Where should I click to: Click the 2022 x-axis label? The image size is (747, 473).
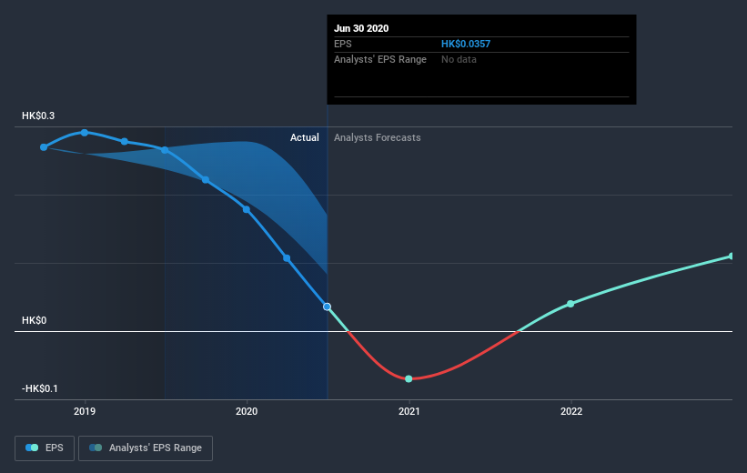pyautogui.click(x=571, y=411)
